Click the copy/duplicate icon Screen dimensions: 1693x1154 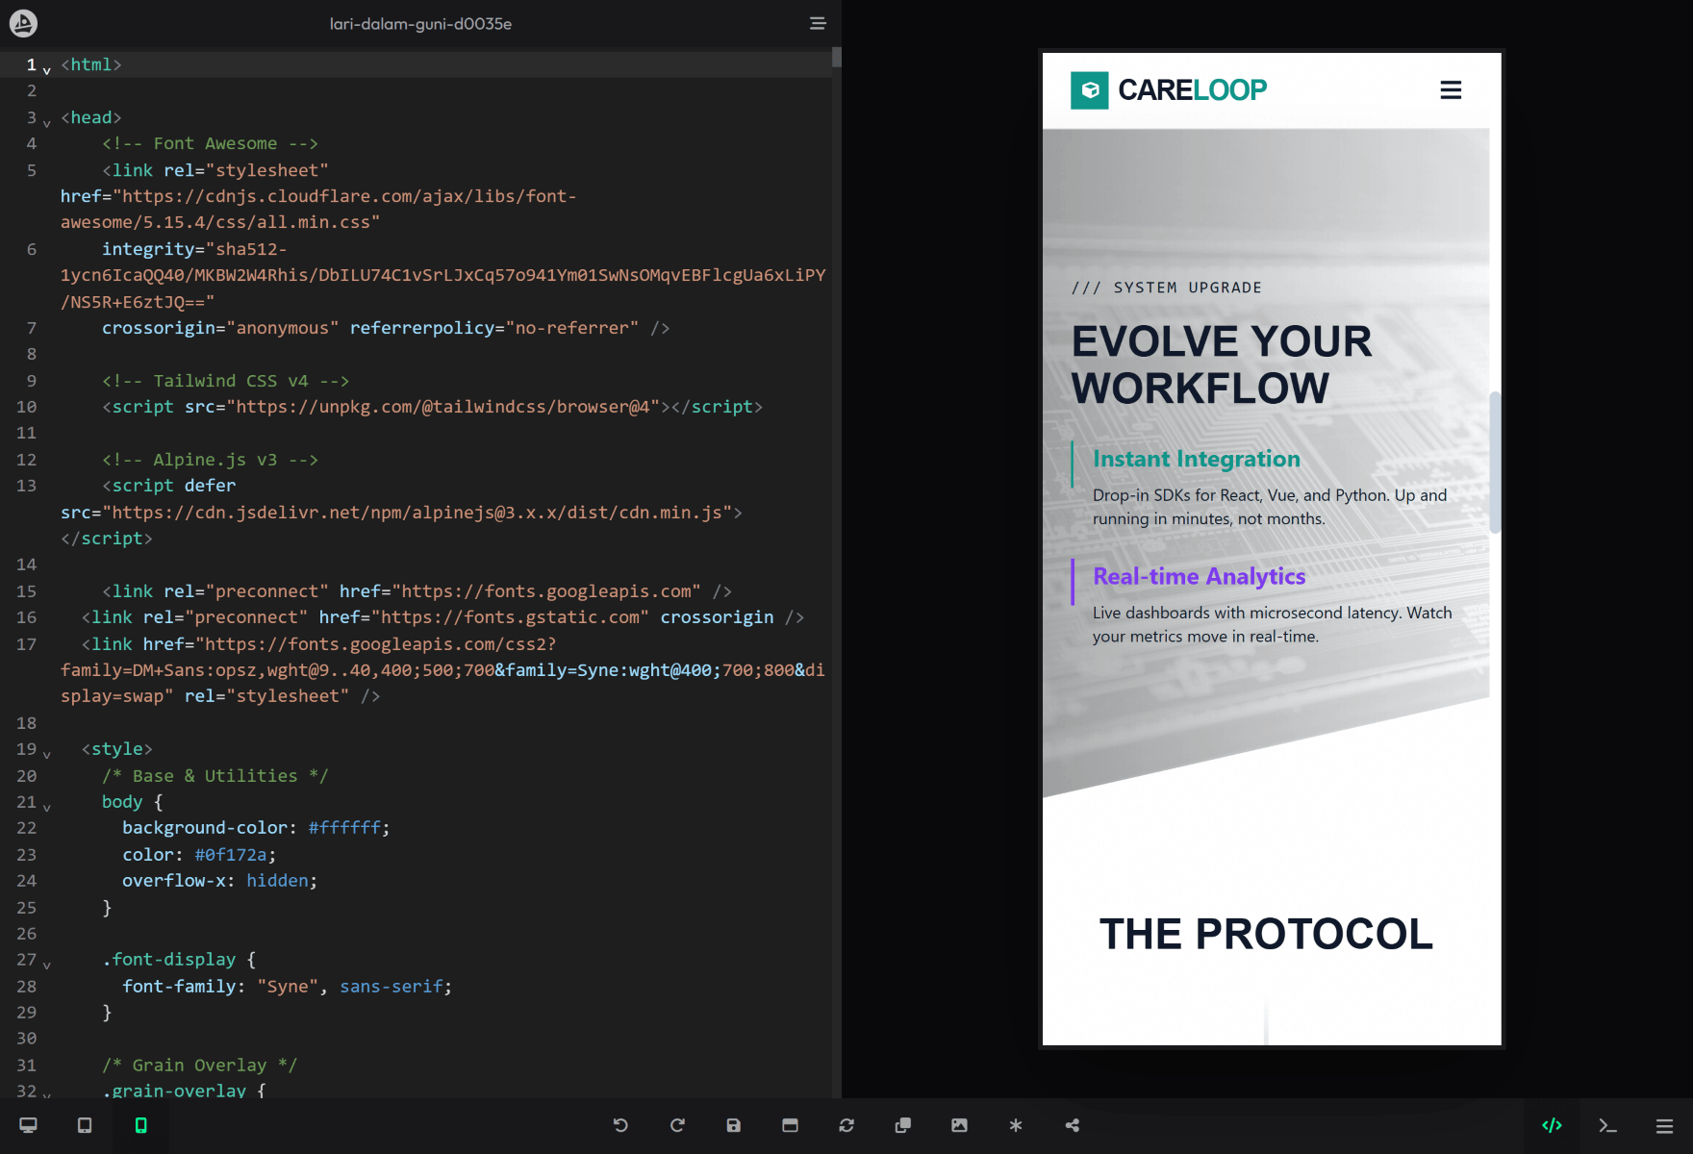(x=902, y=1125)
